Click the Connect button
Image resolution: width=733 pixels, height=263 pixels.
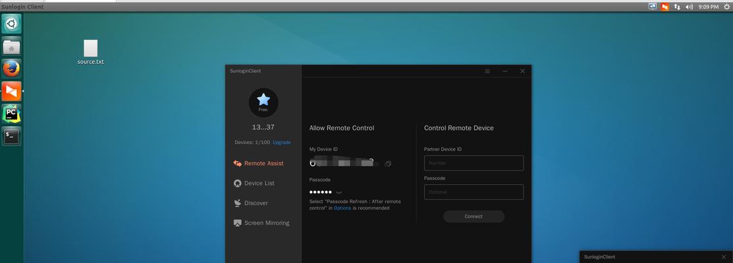tap(474, 216)
